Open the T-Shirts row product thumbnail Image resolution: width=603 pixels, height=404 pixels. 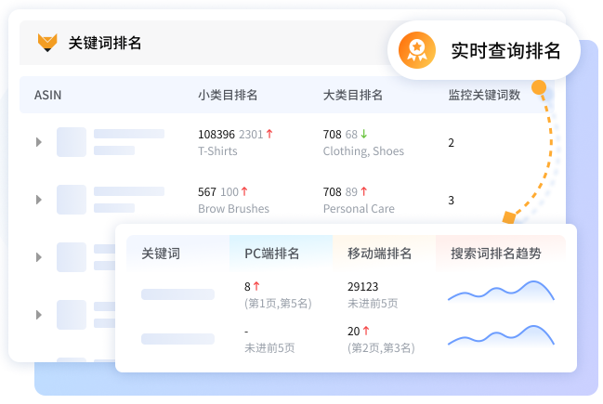(x=72, y=142)
